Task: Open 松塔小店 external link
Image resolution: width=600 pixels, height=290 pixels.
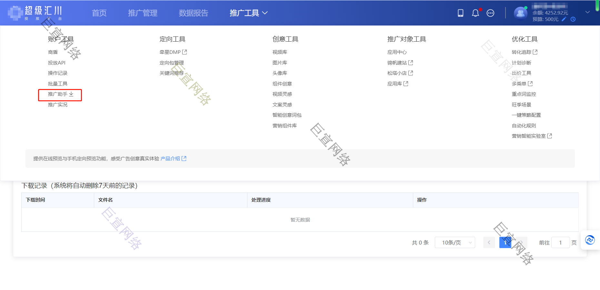Action: 400,73
